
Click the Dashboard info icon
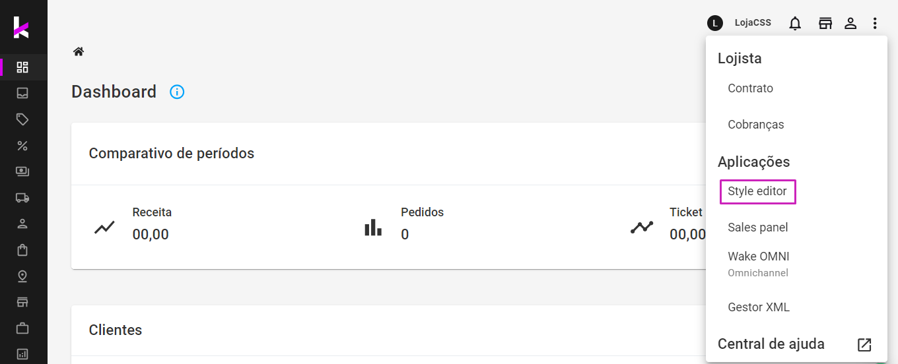pos(177,92)
